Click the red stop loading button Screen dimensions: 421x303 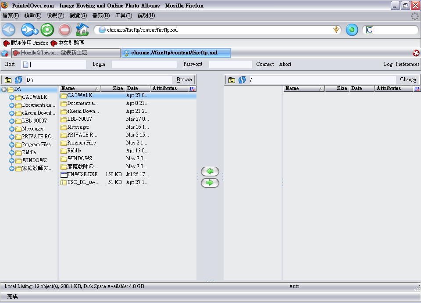(x=65, y=30)
